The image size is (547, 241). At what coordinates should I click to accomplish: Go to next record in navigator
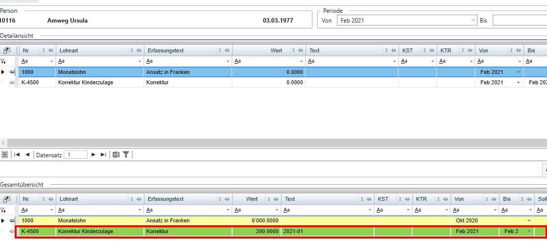tap(93, 155)
